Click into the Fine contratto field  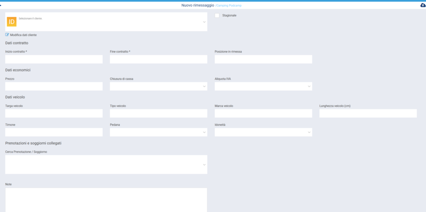tap(158, 59)
